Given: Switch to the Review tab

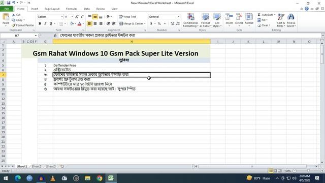Looking at the screenshot, I should 101,9.
